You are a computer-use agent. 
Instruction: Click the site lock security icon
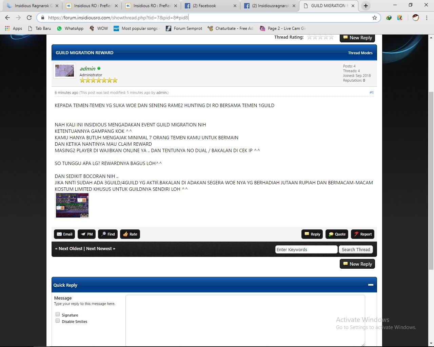click(42, 18)
